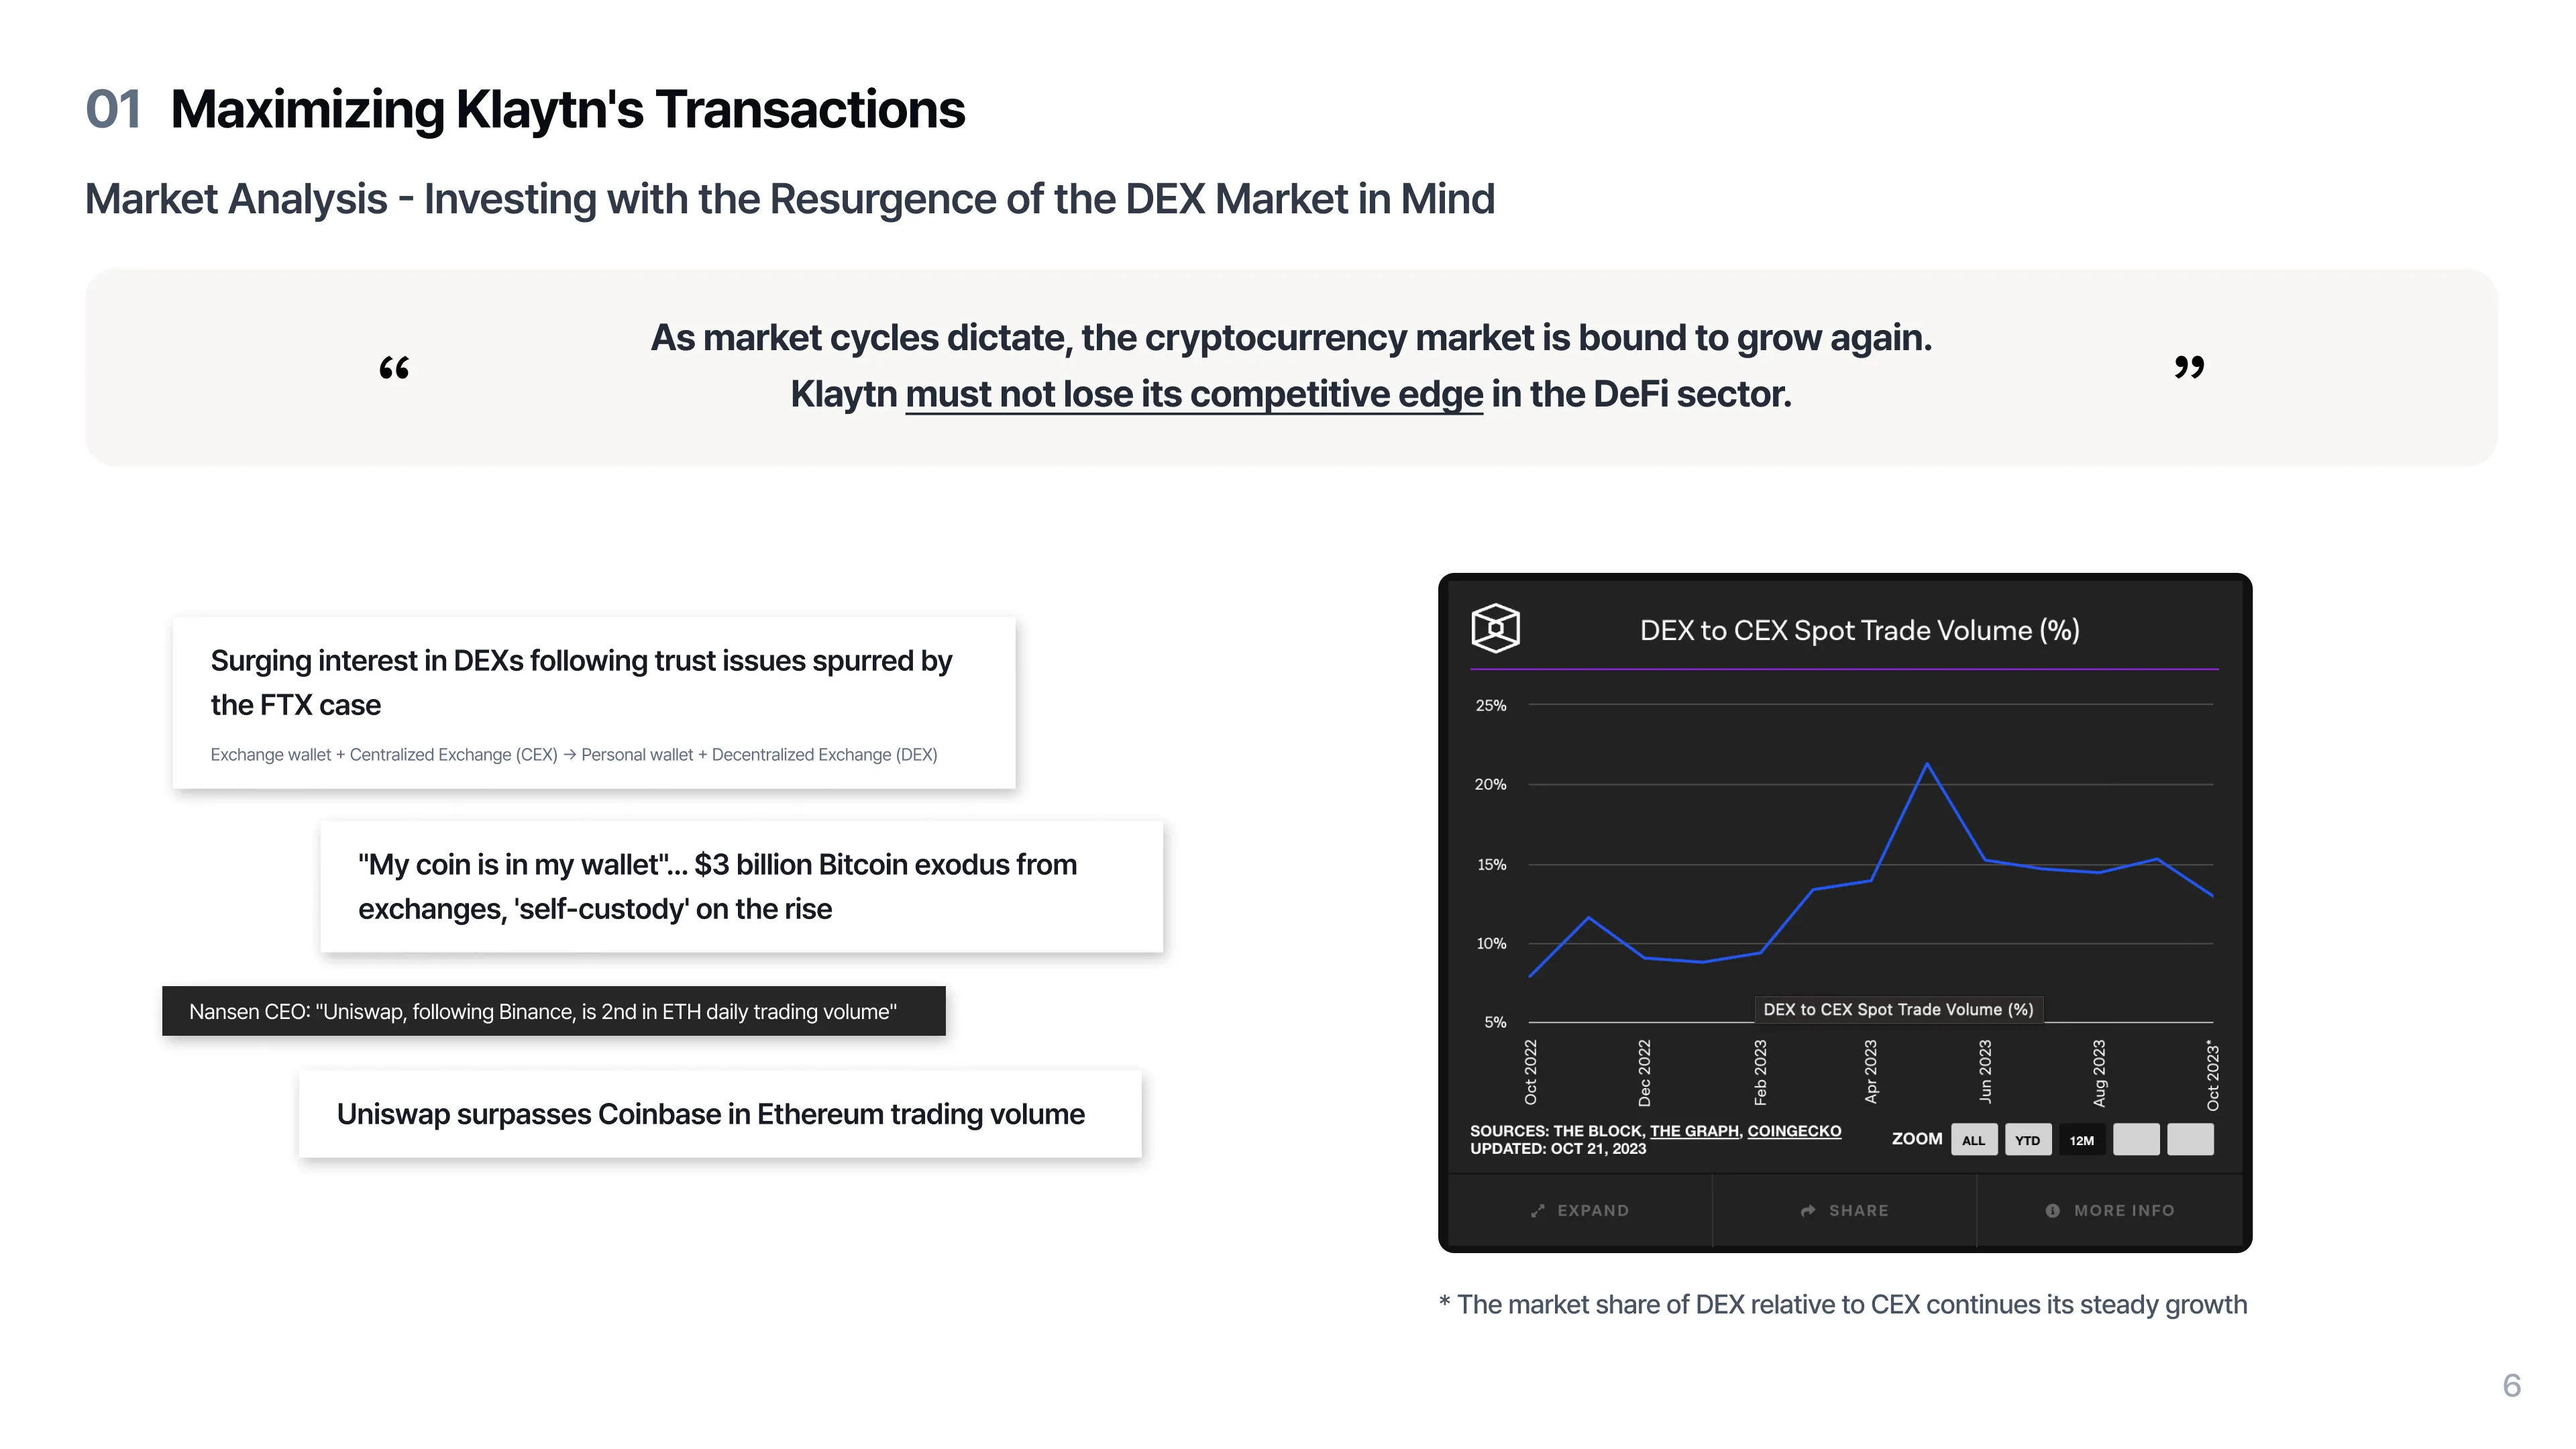Select 12M zoom filter on chart
Image resolution: width=2576 pixels, height=1449 pixels.
2082,1139
